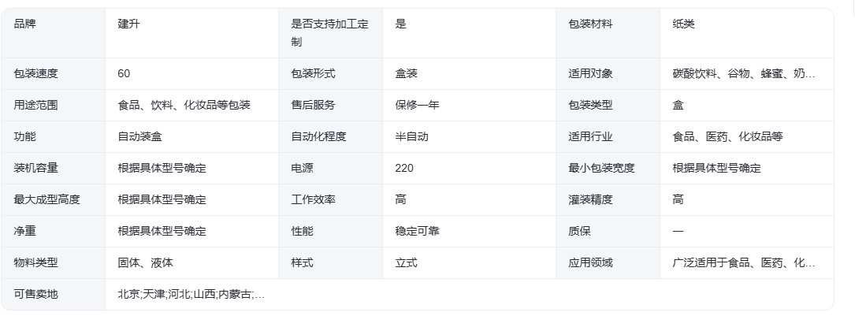This screenshot has height=316, width=855.
Task: Select the 包装形式 value 盒装
Action: coord(407,73)
